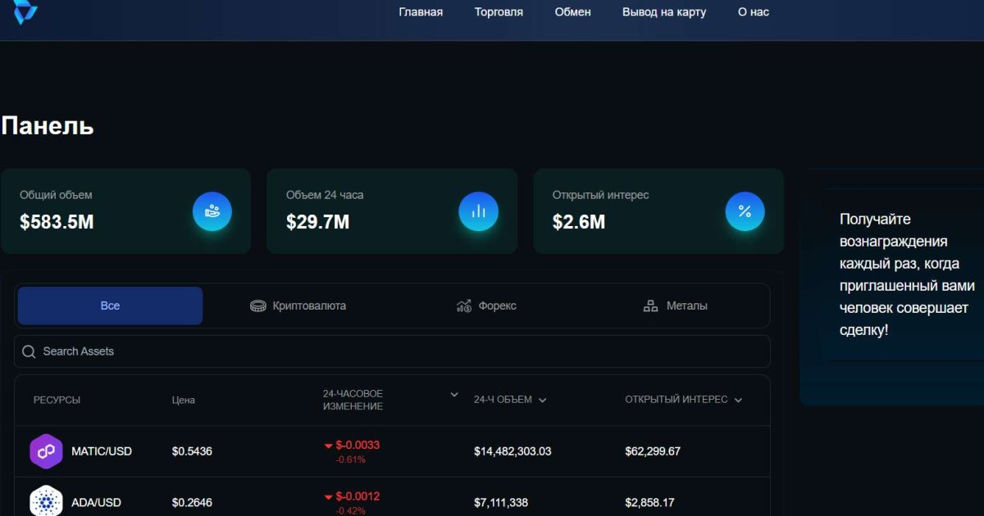This screenshot has width=984, height=516.
Task: Click the ADA/USD Cardano coin icon
Action: tap(46, 501)
